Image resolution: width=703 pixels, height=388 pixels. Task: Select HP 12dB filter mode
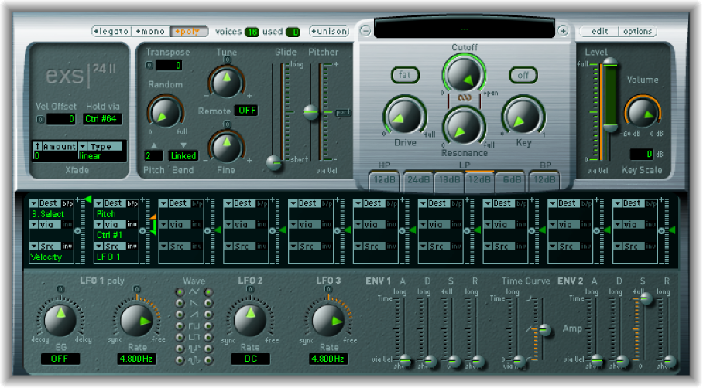[384, 179]
